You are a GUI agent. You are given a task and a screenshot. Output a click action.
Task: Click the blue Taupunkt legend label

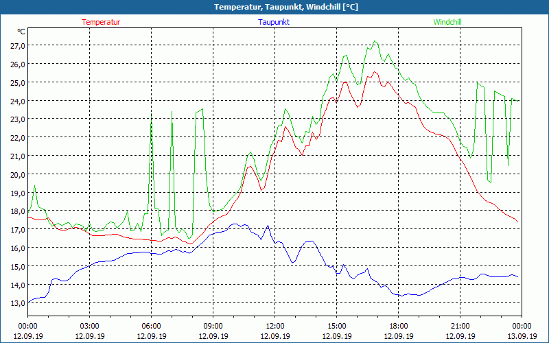[274, 22]
